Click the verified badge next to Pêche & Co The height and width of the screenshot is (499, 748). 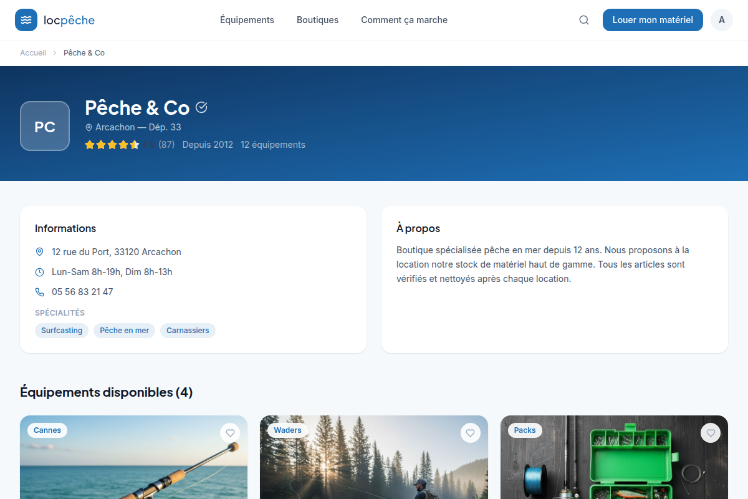[x=201, y=107]
